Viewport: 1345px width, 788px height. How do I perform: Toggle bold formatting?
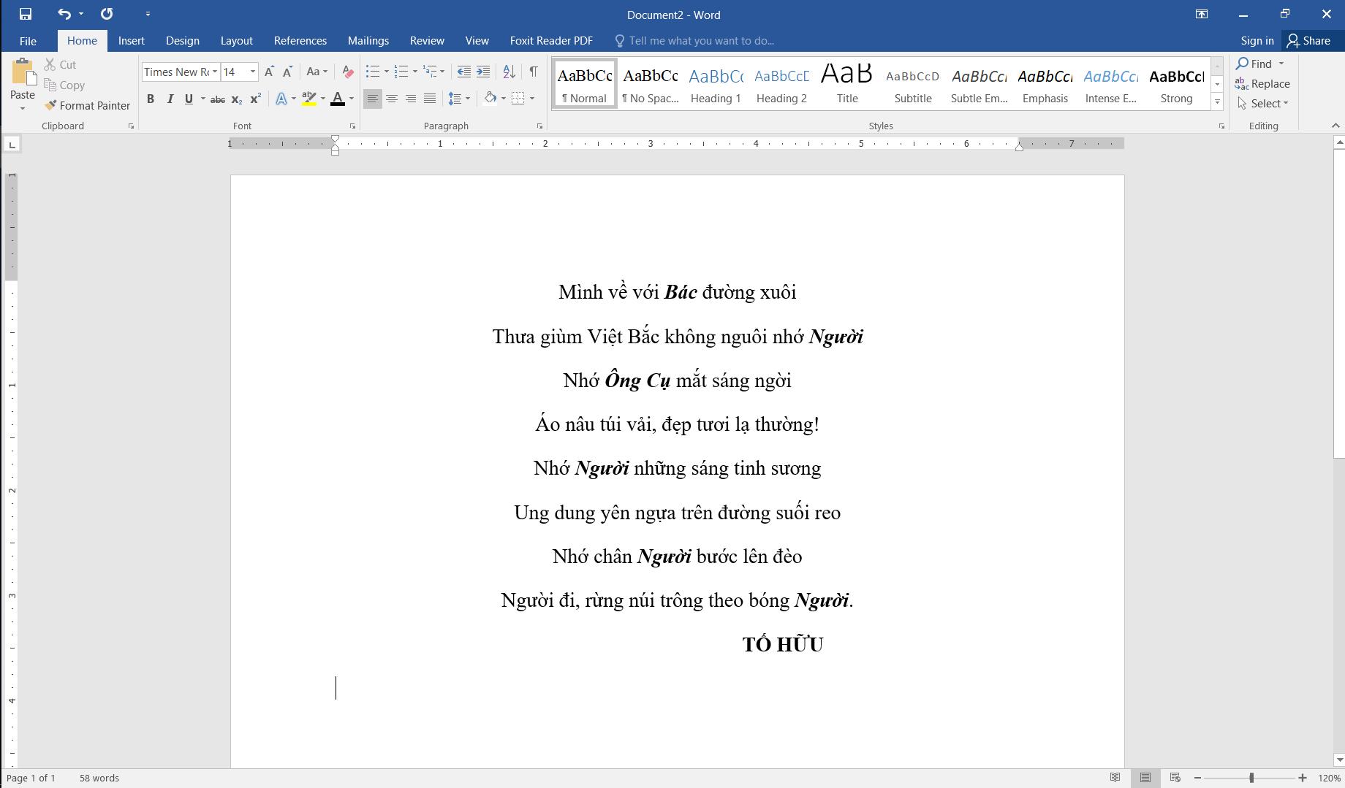pos(151,99)
